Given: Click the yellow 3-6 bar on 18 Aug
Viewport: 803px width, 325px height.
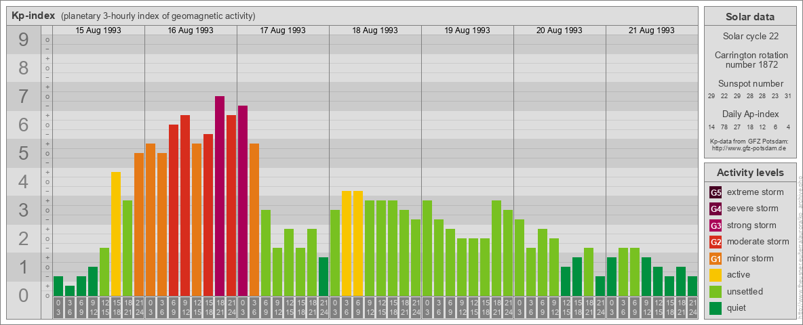Looking at the screenshot, I should point(346,244).
